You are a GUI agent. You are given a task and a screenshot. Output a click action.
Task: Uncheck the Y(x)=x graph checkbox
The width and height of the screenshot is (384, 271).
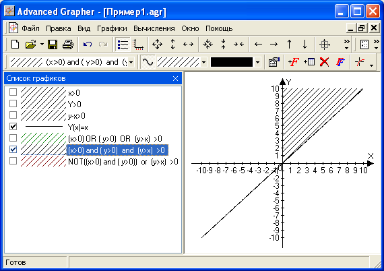click(x=13, y=127)
